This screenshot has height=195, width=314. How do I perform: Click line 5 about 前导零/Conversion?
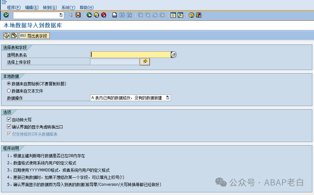tap(84, 185)
